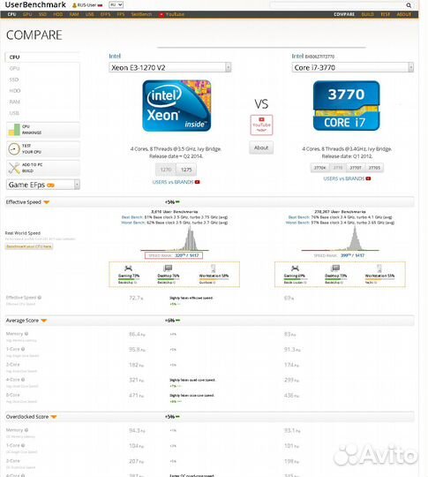Viewport: 428px width, 477px height.
Task: Open CPU Rankings bar chart icon
Action: [14, 130]
